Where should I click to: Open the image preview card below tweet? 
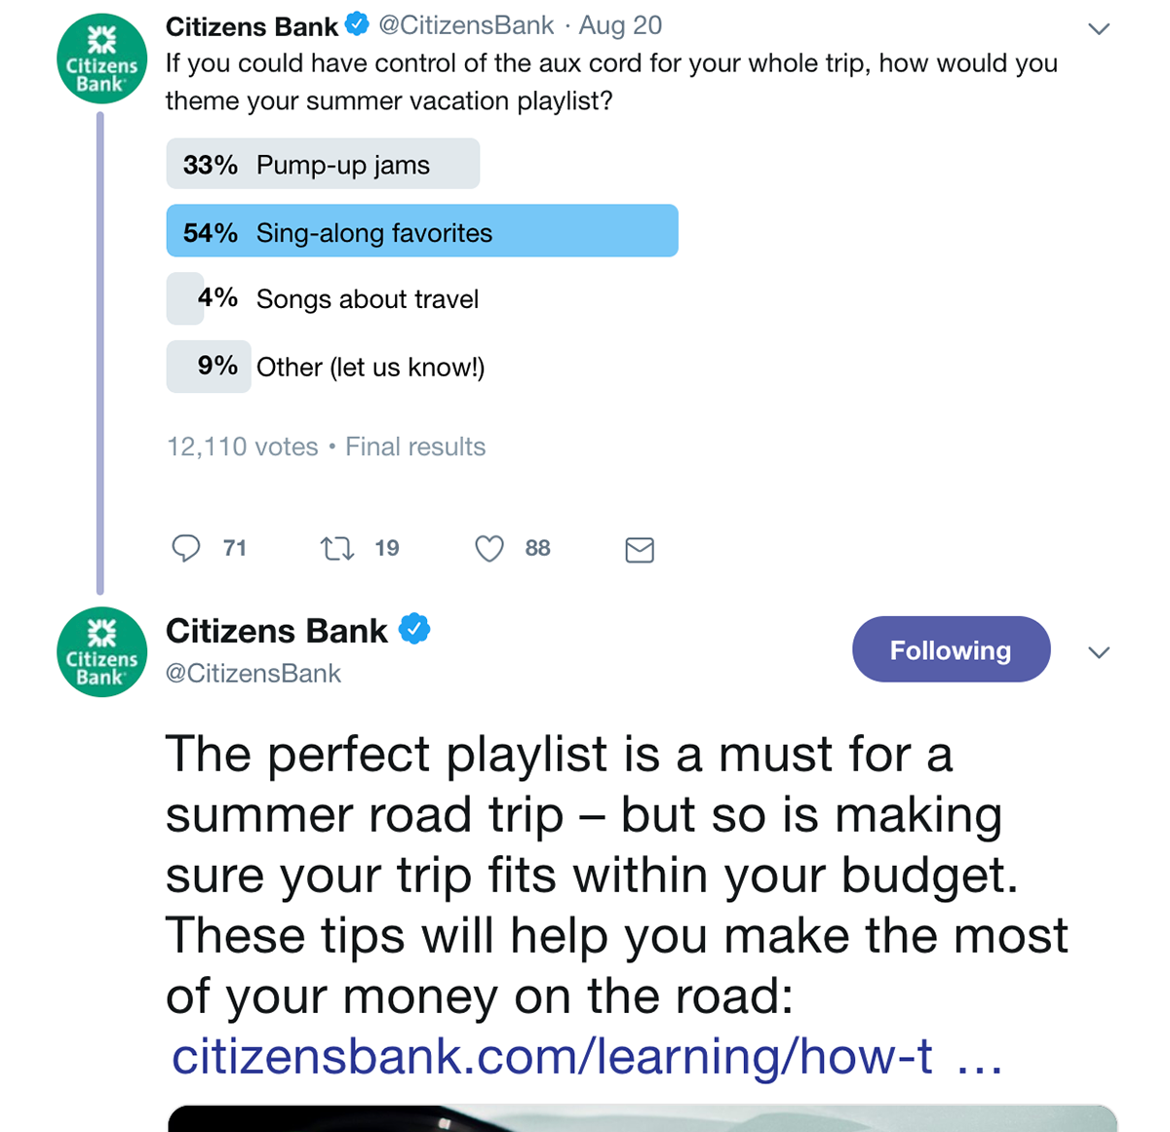pos(642,1118)
